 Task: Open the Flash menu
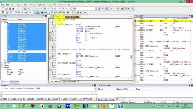tap(25, 5)
